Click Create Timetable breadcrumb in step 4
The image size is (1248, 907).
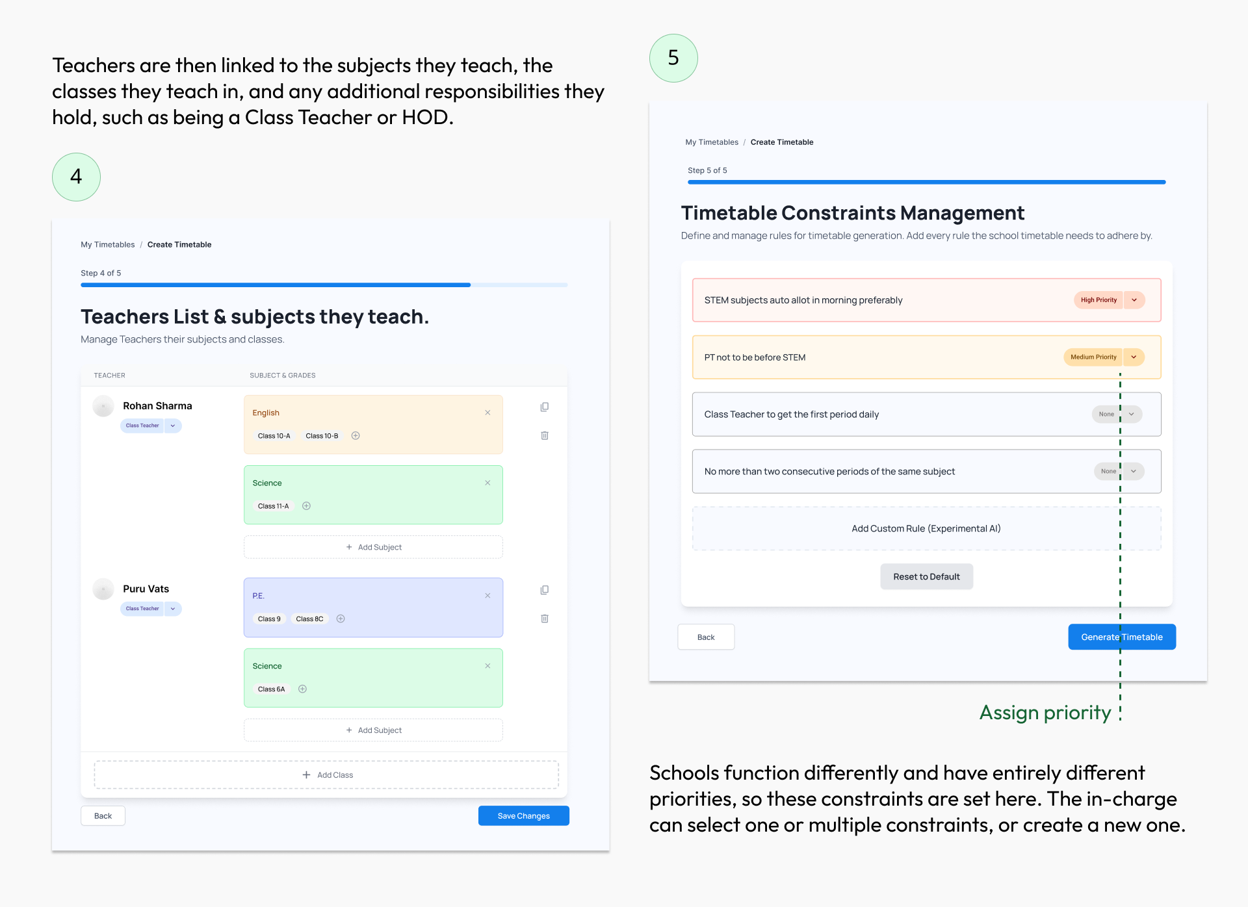pos(179,245)
